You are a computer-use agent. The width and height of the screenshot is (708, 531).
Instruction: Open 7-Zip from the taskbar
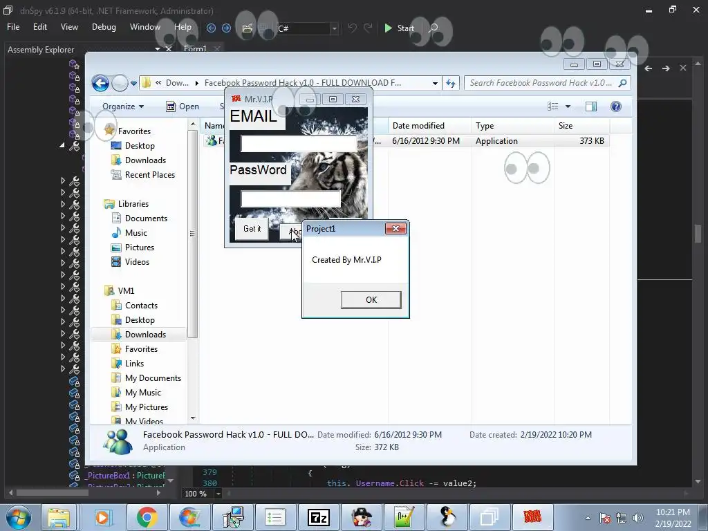(318, 517)
